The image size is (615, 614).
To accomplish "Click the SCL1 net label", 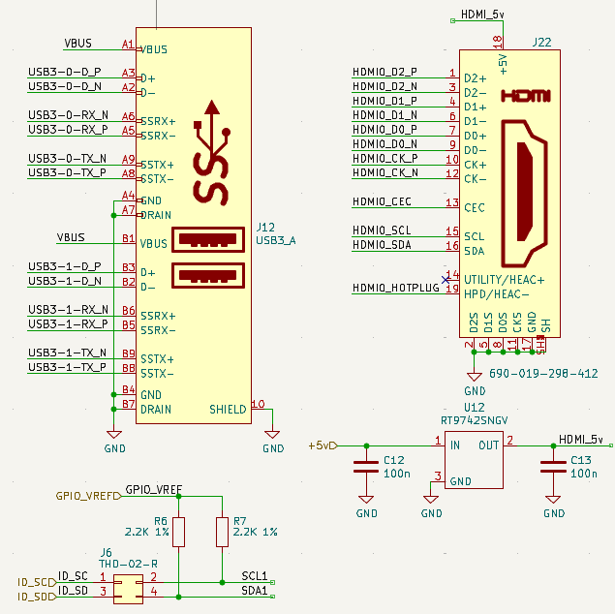I will click(254, 576).
